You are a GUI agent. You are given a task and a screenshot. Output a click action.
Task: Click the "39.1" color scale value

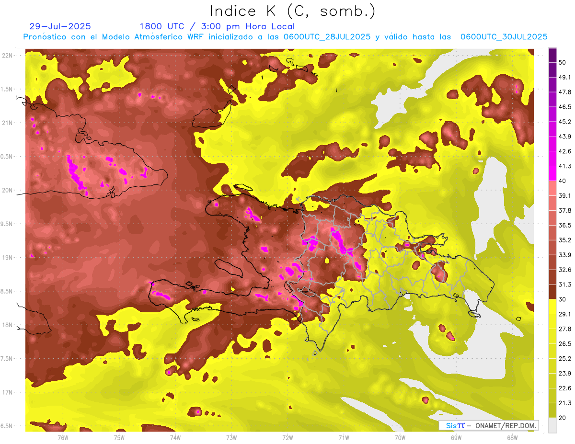(565, 196)
